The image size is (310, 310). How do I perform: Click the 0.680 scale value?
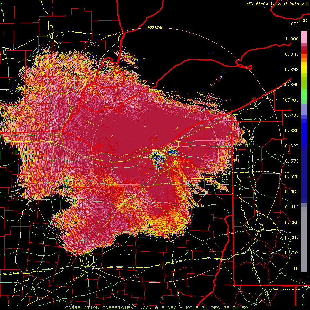coord(292,131)
